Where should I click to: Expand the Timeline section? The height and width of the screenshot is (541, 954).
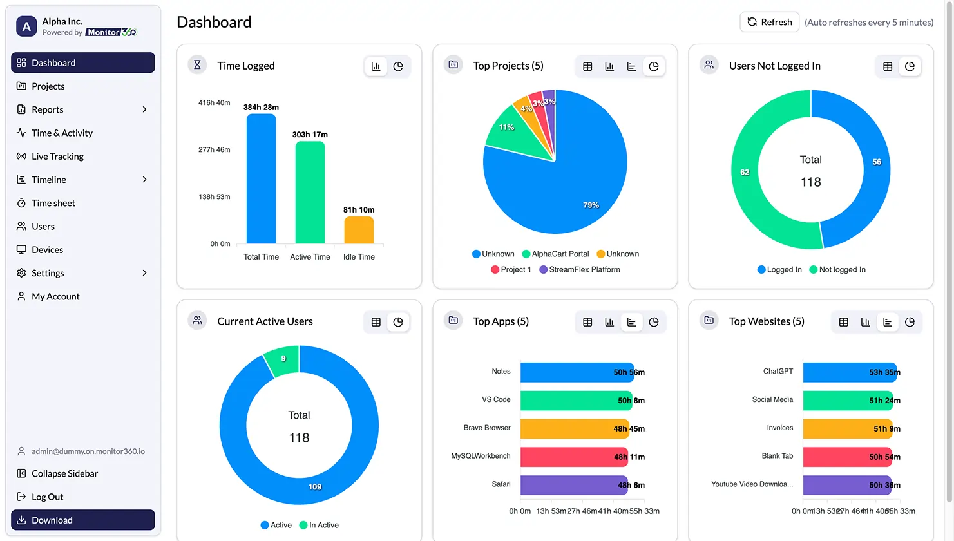tap(49, 180)
